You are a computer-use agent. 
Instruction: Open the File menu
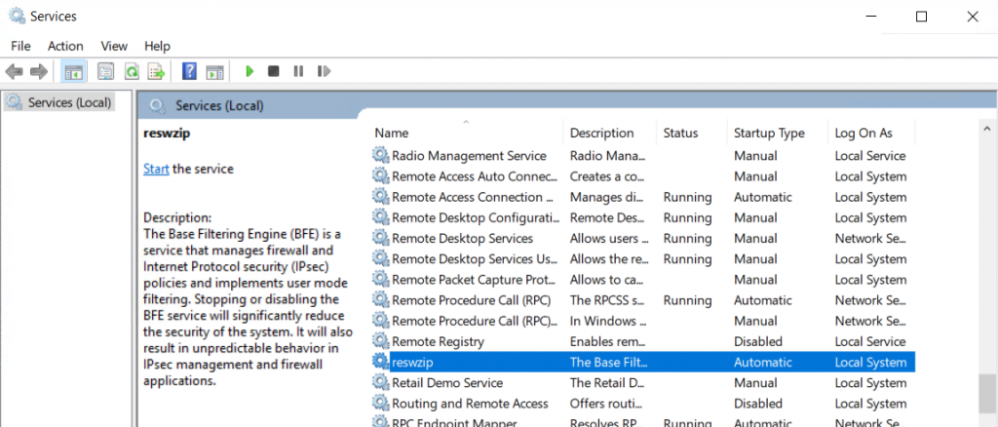coord(20,46)
